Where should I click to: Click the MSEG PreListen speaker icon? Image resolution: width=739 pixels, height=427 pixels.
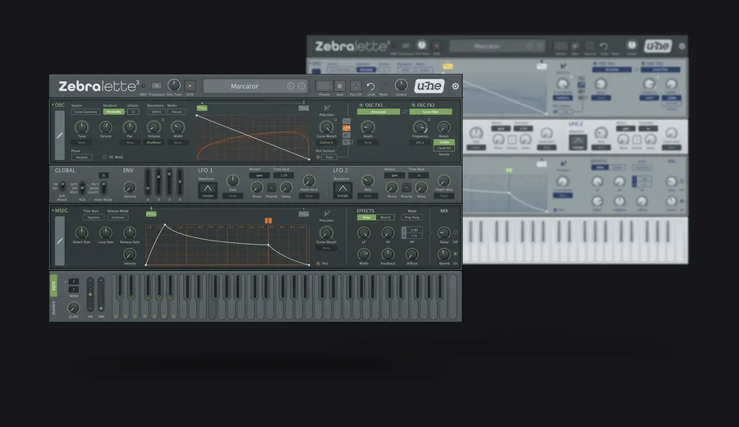(327, 214)
